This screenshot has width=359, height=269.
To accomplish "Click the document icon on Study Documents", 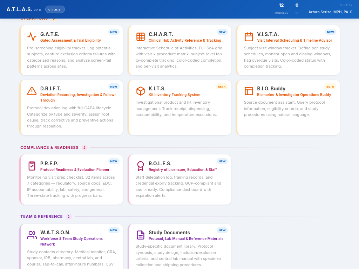I will click(x=140, y=235).
